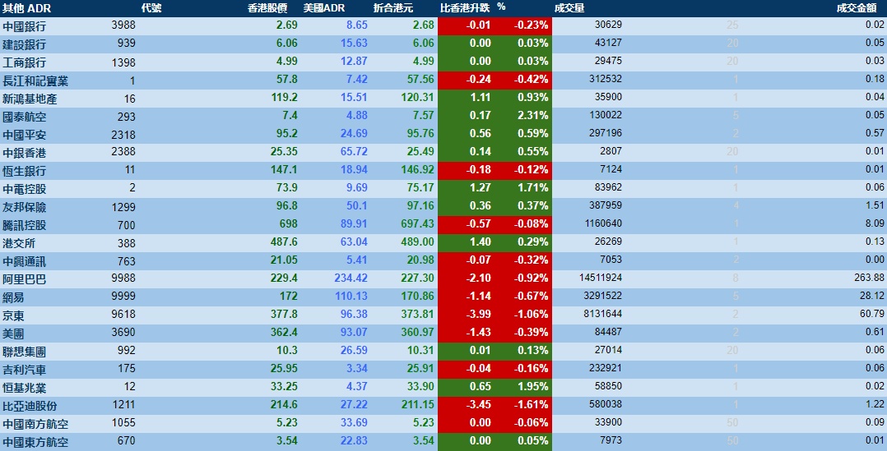Click the 成交金額 column header

click(858, 7)
